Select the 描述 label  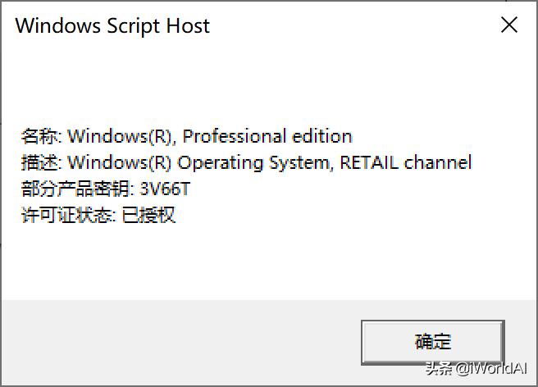point(39,162)
